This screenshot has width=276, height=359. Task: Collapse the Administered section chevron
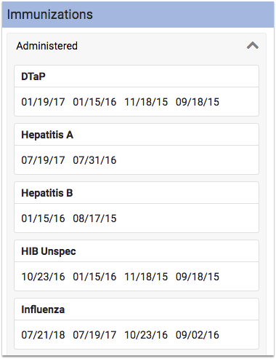click(253, 46)
